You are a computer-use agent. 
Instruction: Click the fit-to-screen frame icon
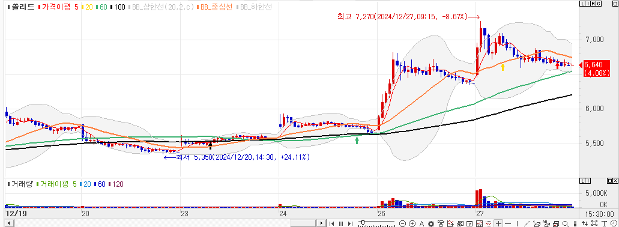(x=594, y=223)
